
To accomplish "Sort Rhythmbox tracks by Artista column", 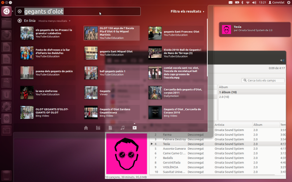I will coord(233,125).
